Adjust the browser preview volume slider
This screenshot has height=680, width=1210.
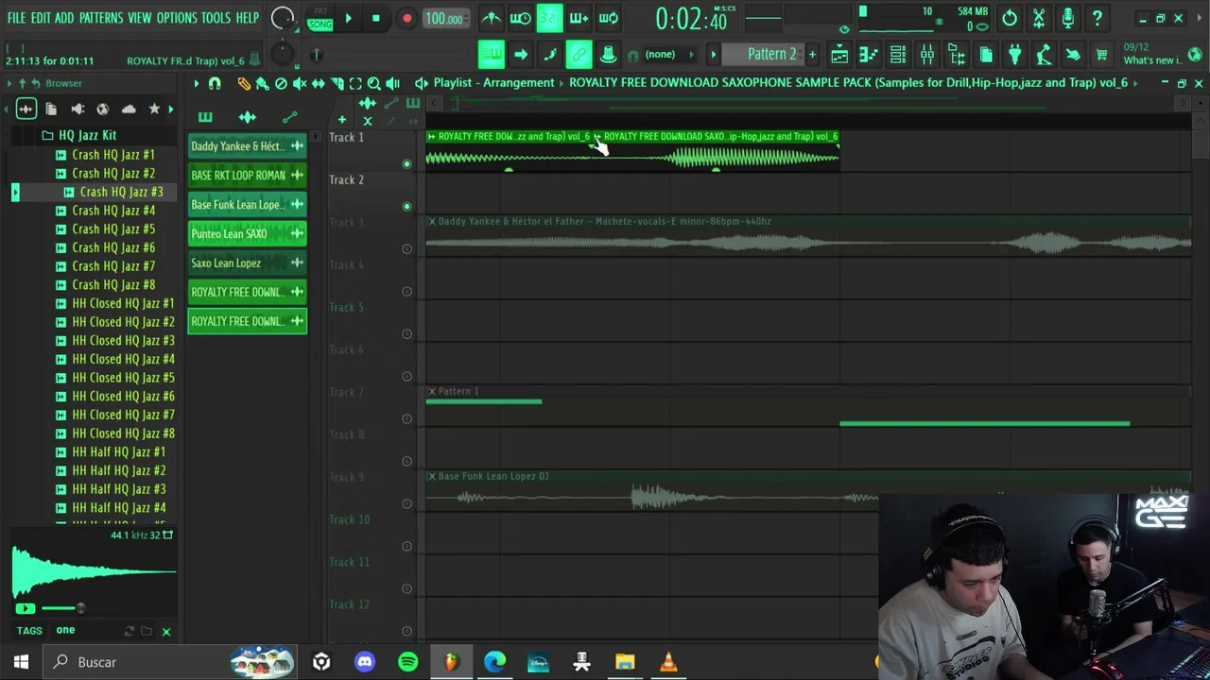(x=62, y=608)
